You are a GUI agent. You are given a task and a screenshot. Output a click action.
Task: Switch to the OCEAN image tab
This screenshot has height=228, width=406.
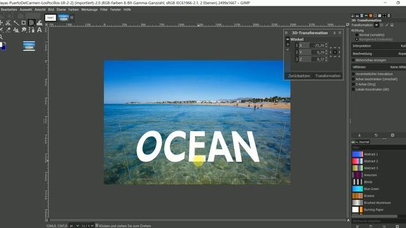[x=63, y=18]
